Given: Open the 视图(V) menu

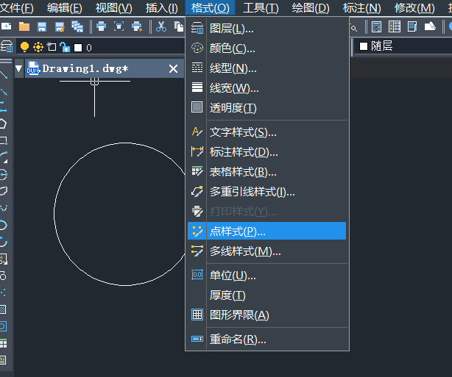Looking at the screenshot, I should click(113, 8).
